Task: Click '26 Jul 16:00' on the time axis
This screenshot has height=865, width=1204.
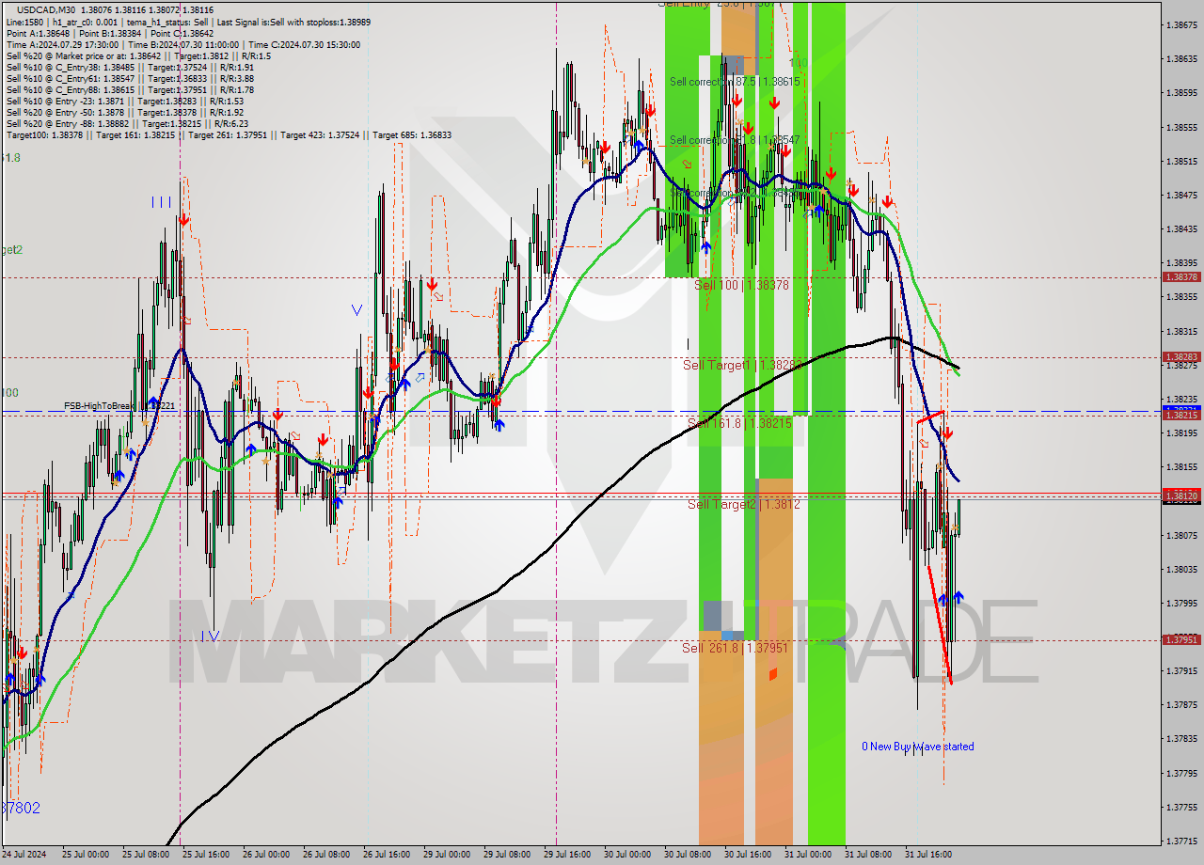Action: 387,855
